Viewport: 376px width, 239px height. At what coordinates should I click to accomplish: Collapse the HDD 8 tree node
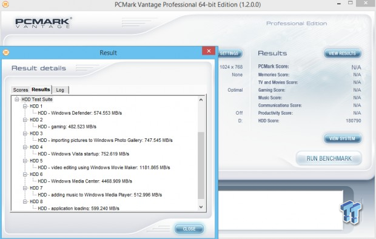[25, 201]
